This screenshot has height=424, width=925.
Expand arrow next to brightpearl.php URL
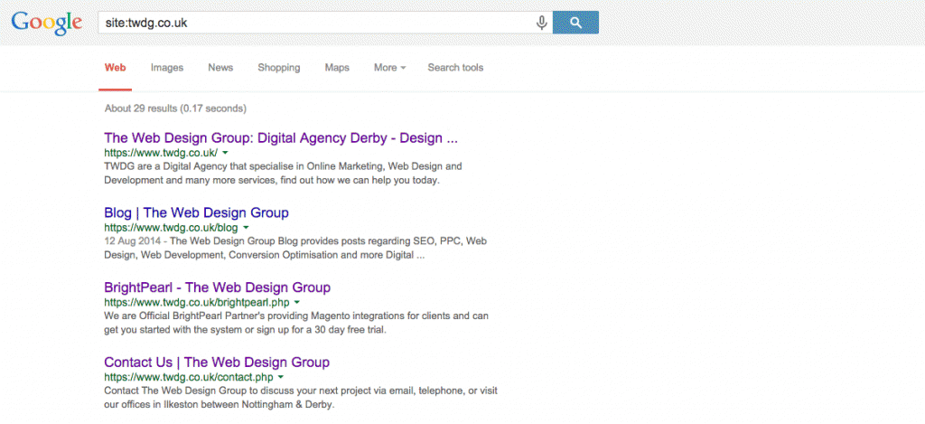pyautogui.click(x=296, y=302)
